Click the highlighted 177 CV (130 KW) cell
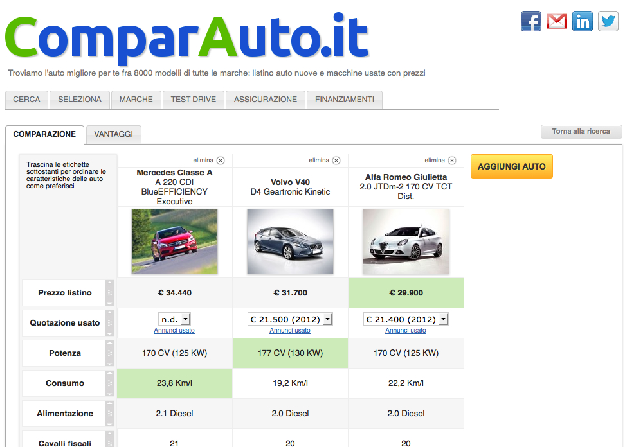The image size is (634, 447). pyautogui.click(x=290, y=353)
